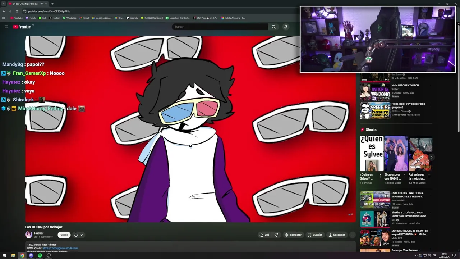Start voice search with the microphone icon

point(286,27)
